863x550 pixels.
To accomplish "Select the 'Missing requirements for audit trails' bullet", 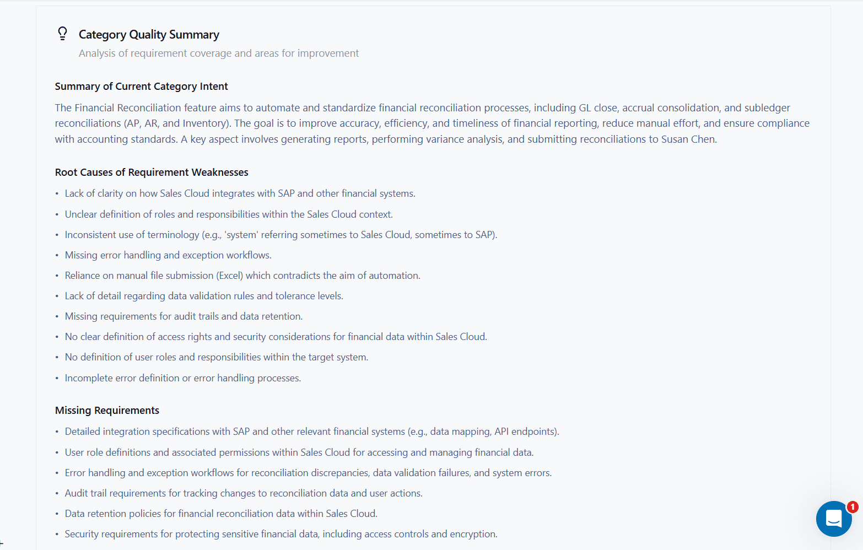I will click(184, 316).
